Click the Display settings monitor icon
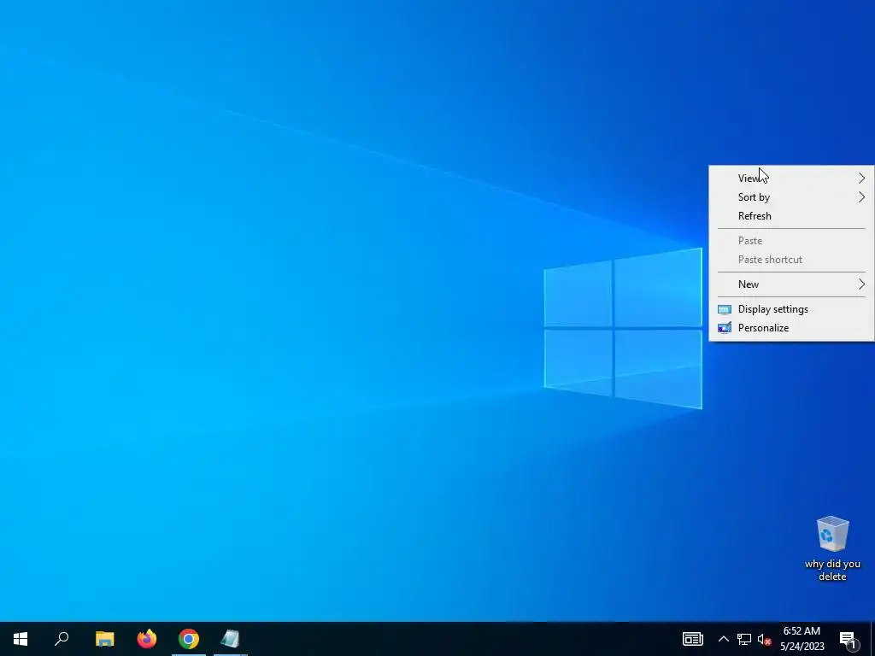The height and width of the screenshot is (656, 875). (725, 309)
